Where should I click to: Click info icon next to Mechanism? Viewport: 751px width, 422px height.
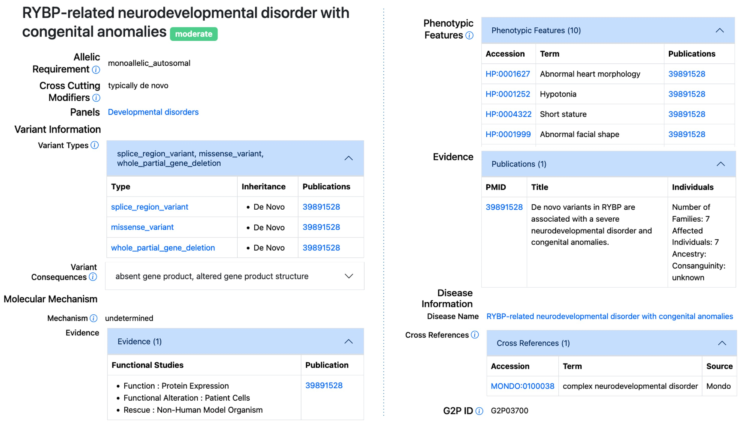pyautogui.click(x=93, y=318)
